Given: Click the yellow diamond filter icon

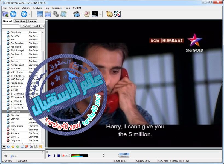Looking at the screenshot, I should (13, 147).
